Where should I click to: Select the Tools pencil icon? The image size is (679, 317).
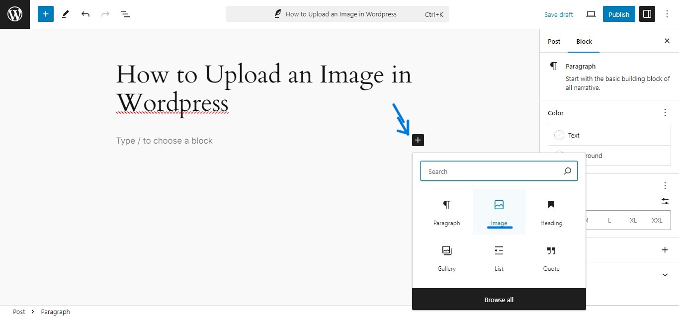tap(66, 14)
